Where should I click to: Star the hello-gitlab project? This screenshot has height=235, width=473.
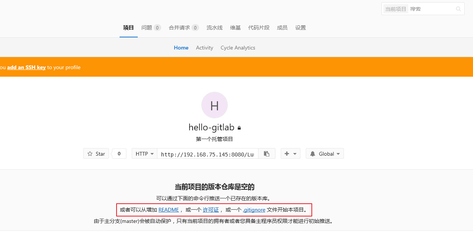click(96, 154)
